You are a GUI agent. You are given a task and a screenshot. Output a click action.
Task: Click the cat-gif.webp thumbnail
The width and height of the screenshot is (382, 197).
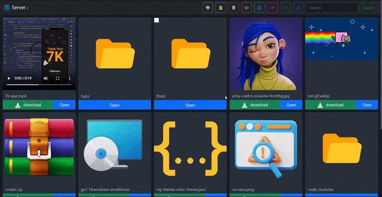click(x=341, y=39)
